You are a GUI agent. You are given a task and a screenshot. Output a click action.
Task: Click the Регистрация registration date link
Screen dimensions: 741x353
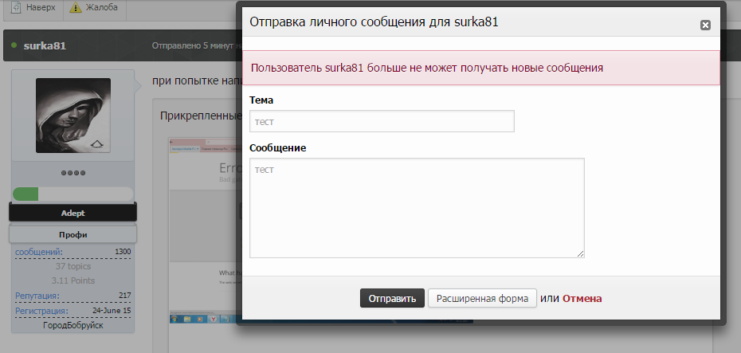pyautogui.click(x=41, y=310)
